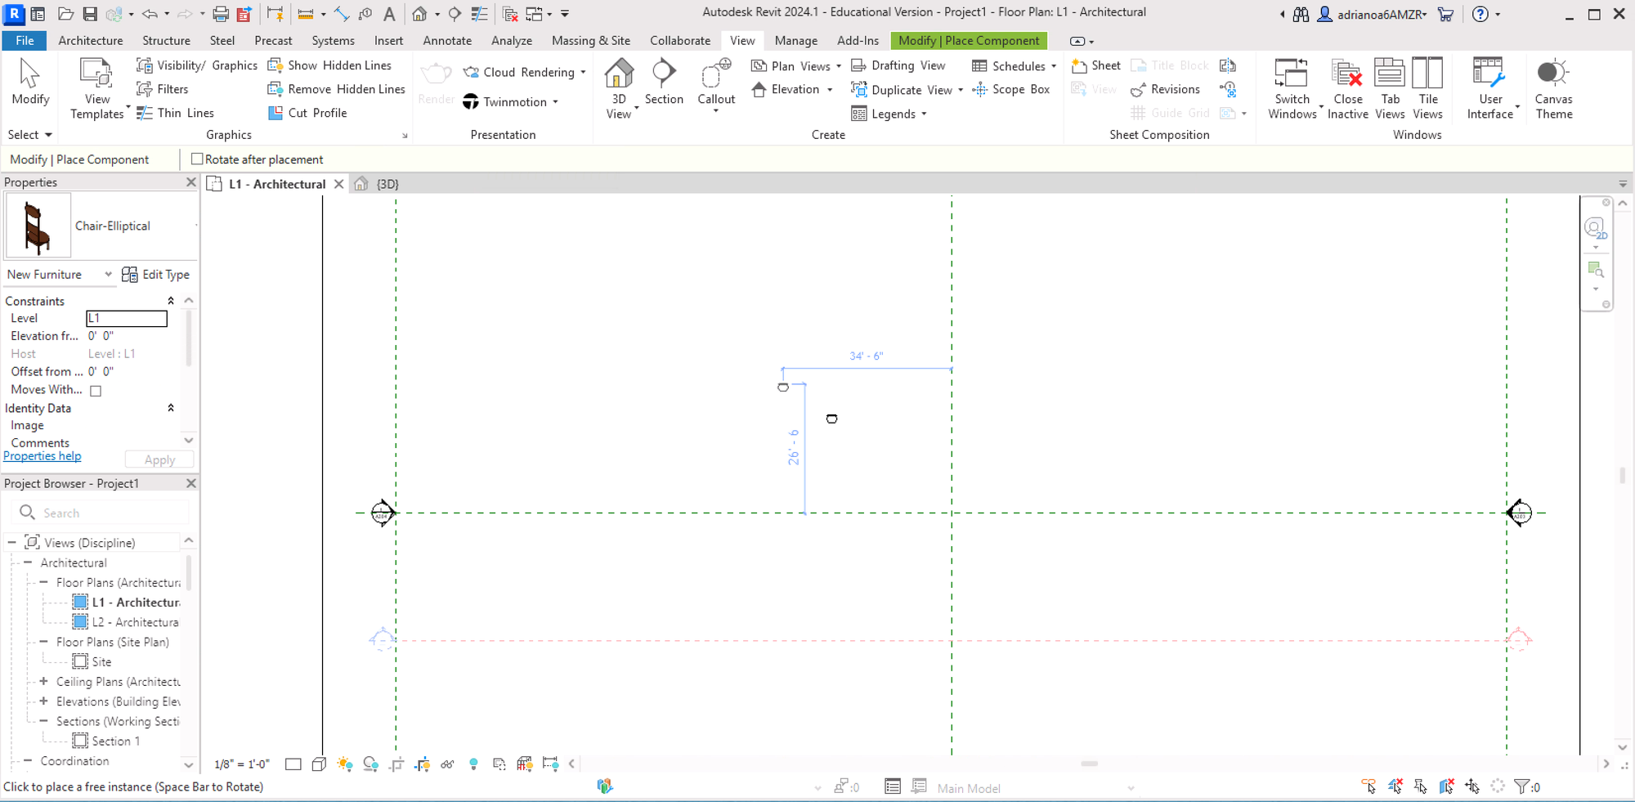Open the Duplicate View dropdown
Viewport: 1635px width, 802px height.
[x=907, y=90]
